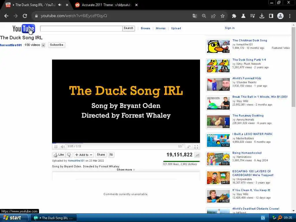Open The Runaway Duckling video link
Viewport: 296px width, 222px height.
[248, 116]
